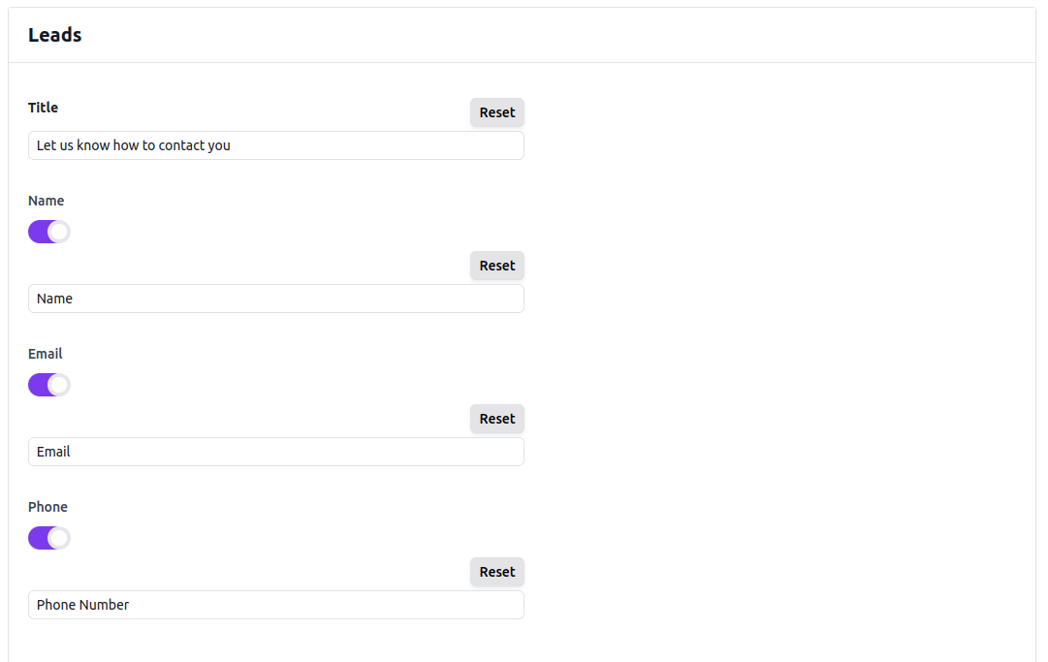1048x662 pixels.
Task: Reset the Email field
Action: pyautogui.click(x=496, y=418)
